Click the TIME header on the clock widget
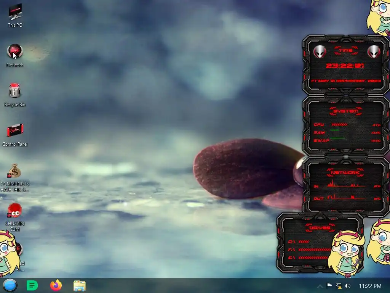Viewport: 390px width, 293px height. 346,51
